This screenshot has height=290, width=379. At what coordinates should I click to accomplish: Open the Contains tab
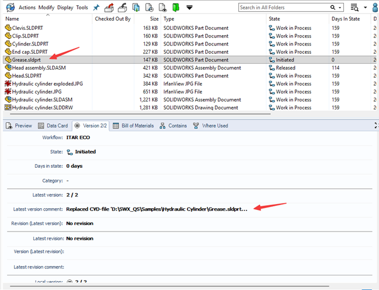pyautogui.click(x=173, y=126)
